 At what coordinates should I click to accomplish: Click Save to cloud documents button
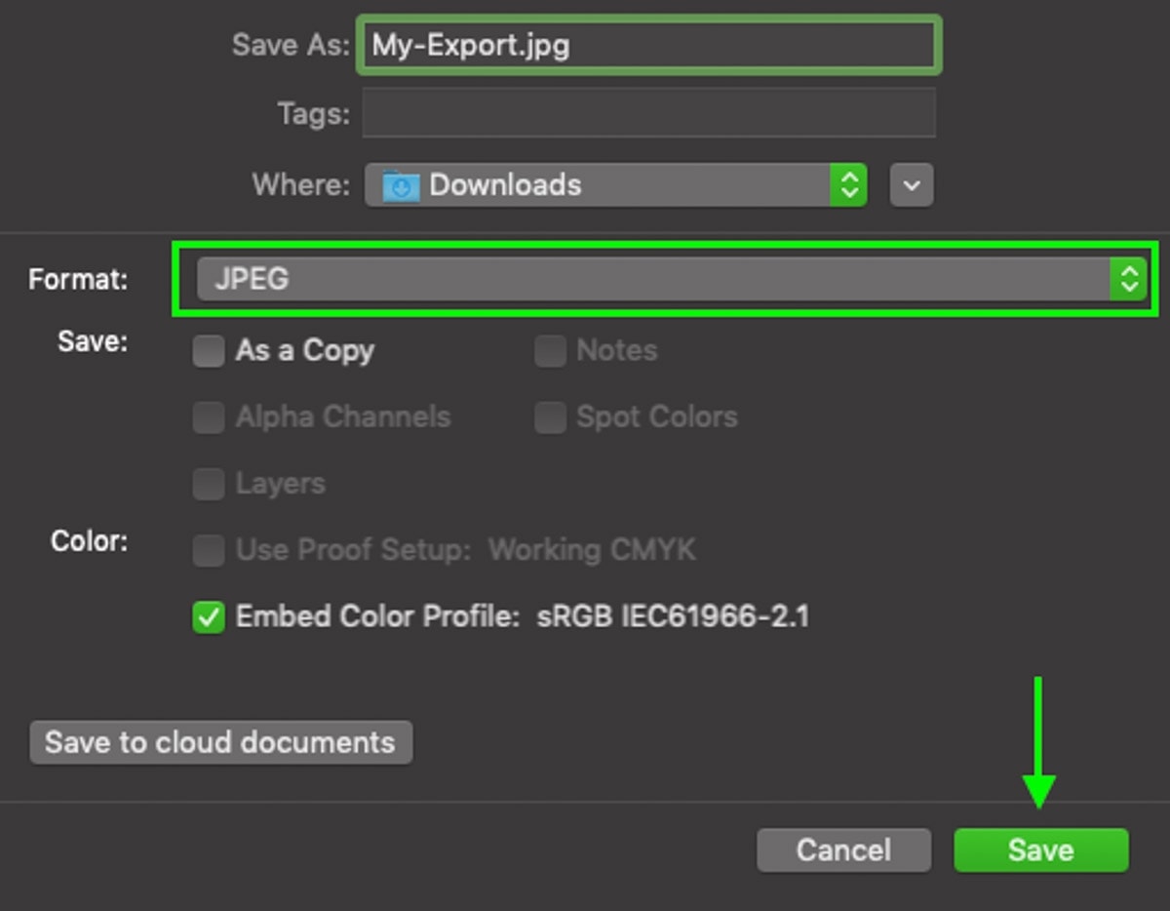[x=220, y=742]
